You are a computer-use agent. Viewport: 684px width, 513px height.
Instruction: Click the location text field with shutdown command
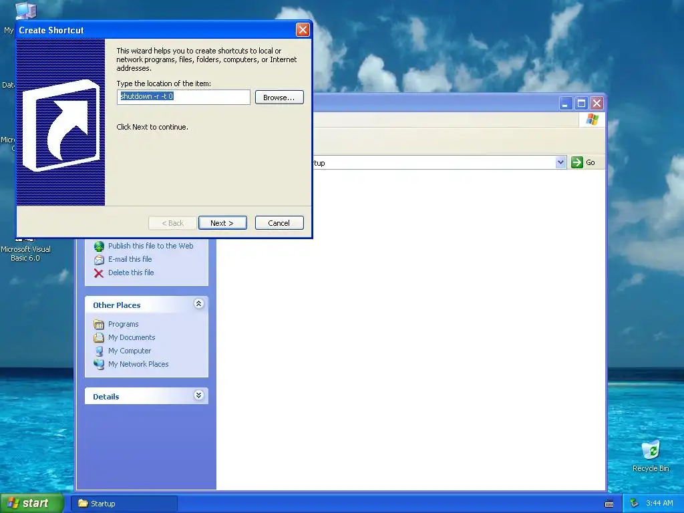(x=184, y=97)
